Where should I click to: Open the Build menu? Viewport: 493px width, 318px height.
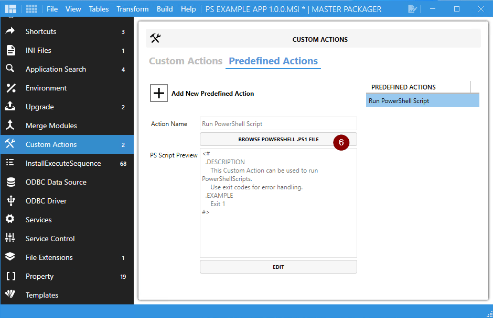click(x=165, y=8)
